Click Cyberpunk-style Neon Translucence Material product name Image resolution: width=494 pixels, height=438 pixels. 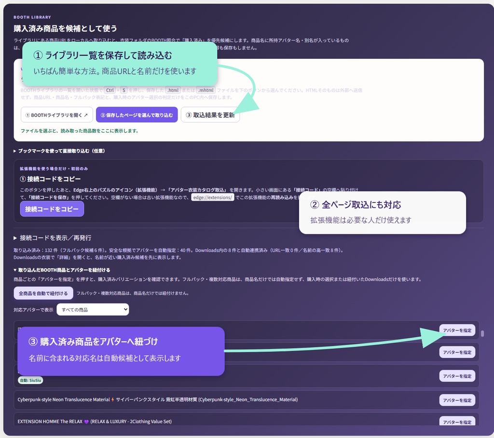click(x=158, y=399)
